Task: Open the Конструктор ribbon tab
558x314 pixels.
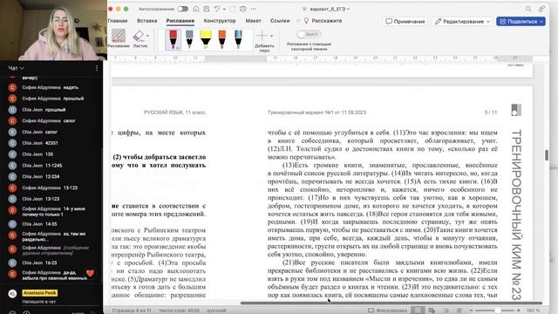Action: (220, 21)
